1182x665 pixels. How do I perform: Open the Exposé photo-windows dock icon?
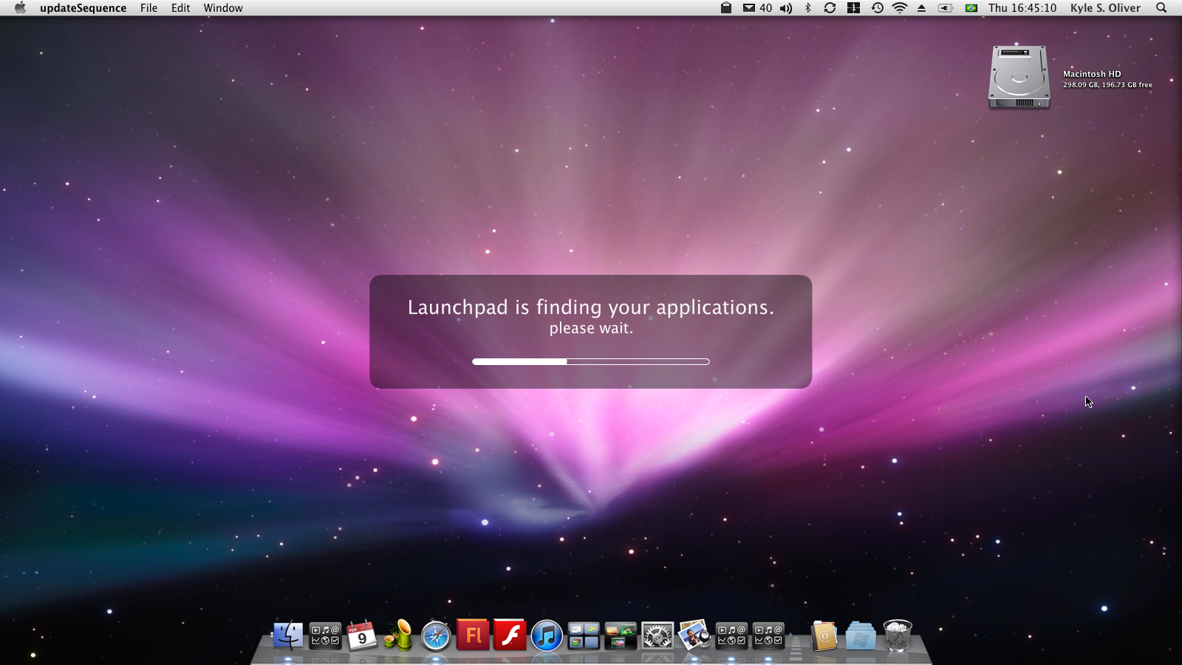point(621,635)
